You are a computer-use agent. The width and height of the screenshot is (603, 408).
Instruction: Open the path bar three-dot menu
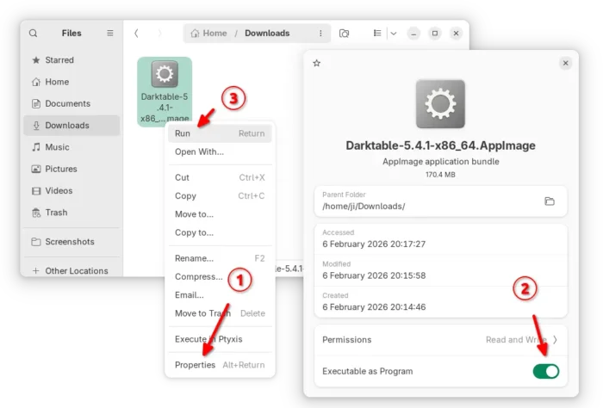point(320,34)
